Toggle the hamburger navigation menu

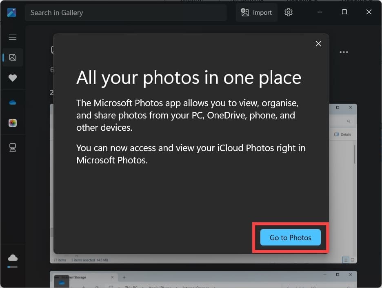pyautogui.click(x=13, y=37)
